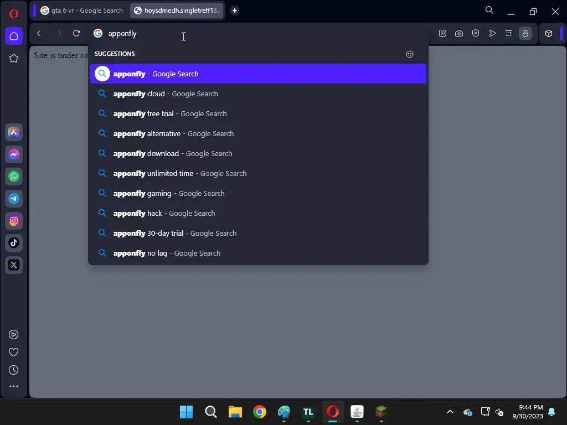Open Pinboards heart icon in sidebar
Screen dimensions: 567x425
click(14, 353)
